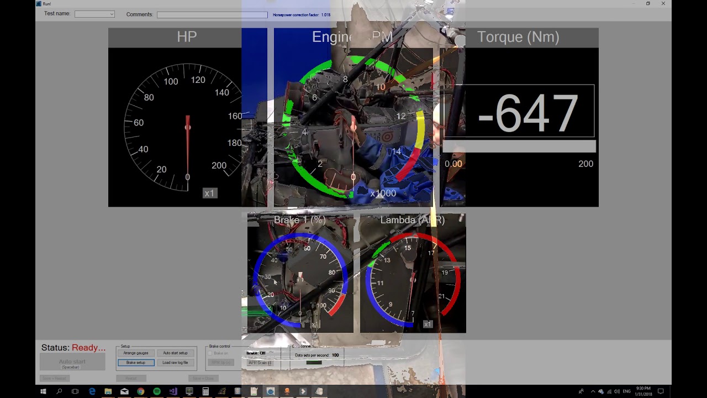
Task: Click the network Wi-Fi tray icon
Action: [609, 391]
